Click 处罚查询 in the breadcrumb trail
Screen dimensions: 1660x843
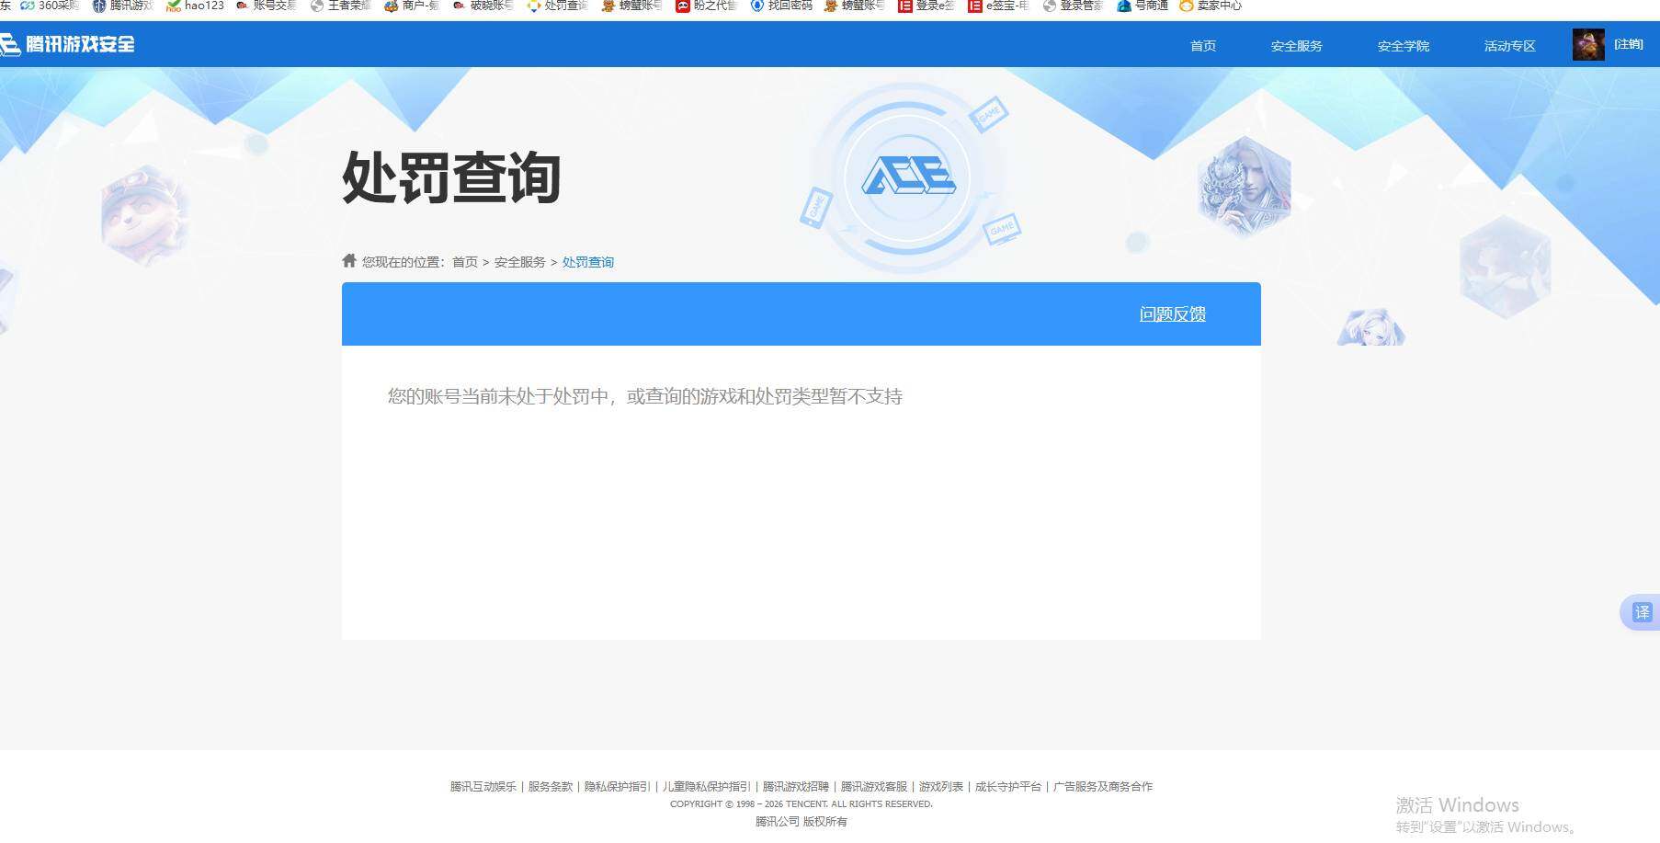[x=588, y=262]
